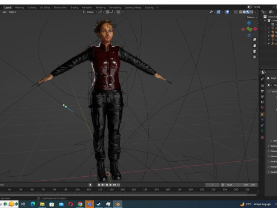Open Microsoft Edge from the taskbar
Screen dimensions: 277x208
33,204
